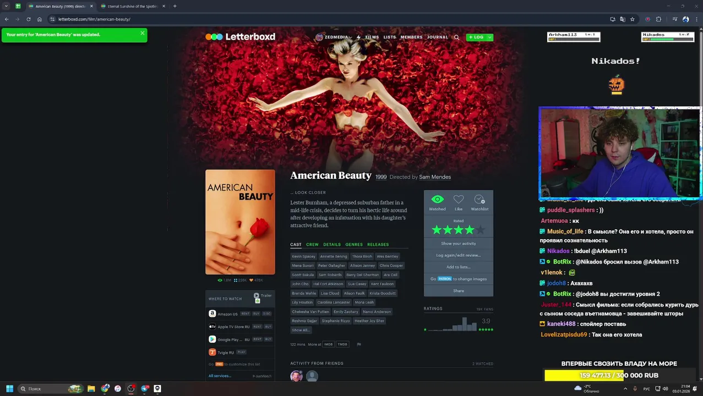Open director Sam Mendes link

pos(435,177)
